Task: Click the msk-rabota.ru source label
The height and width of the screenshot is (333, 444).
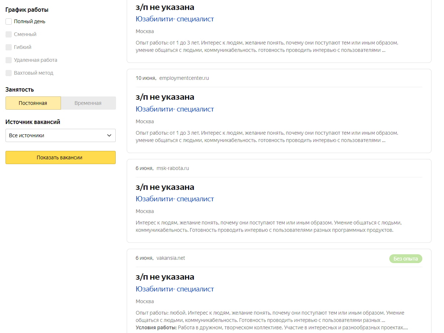Action: tap(173, 169)
